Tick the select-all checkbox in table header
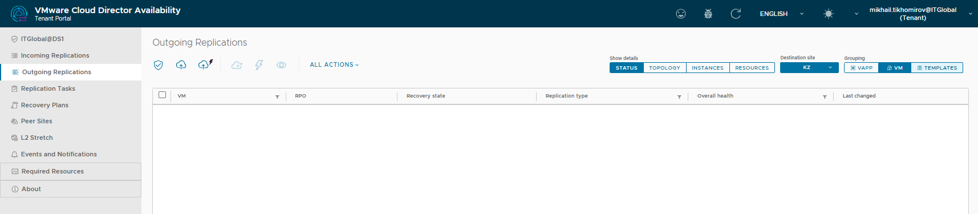Screen dimensions: 978x214 click(162, 95)
